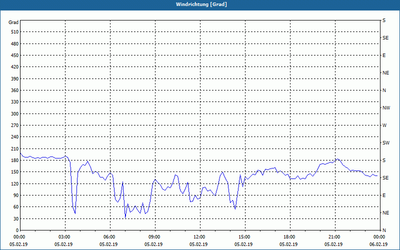
Task: Select the "Grad" unit label on the y-axis
Action: click(13, 22)
